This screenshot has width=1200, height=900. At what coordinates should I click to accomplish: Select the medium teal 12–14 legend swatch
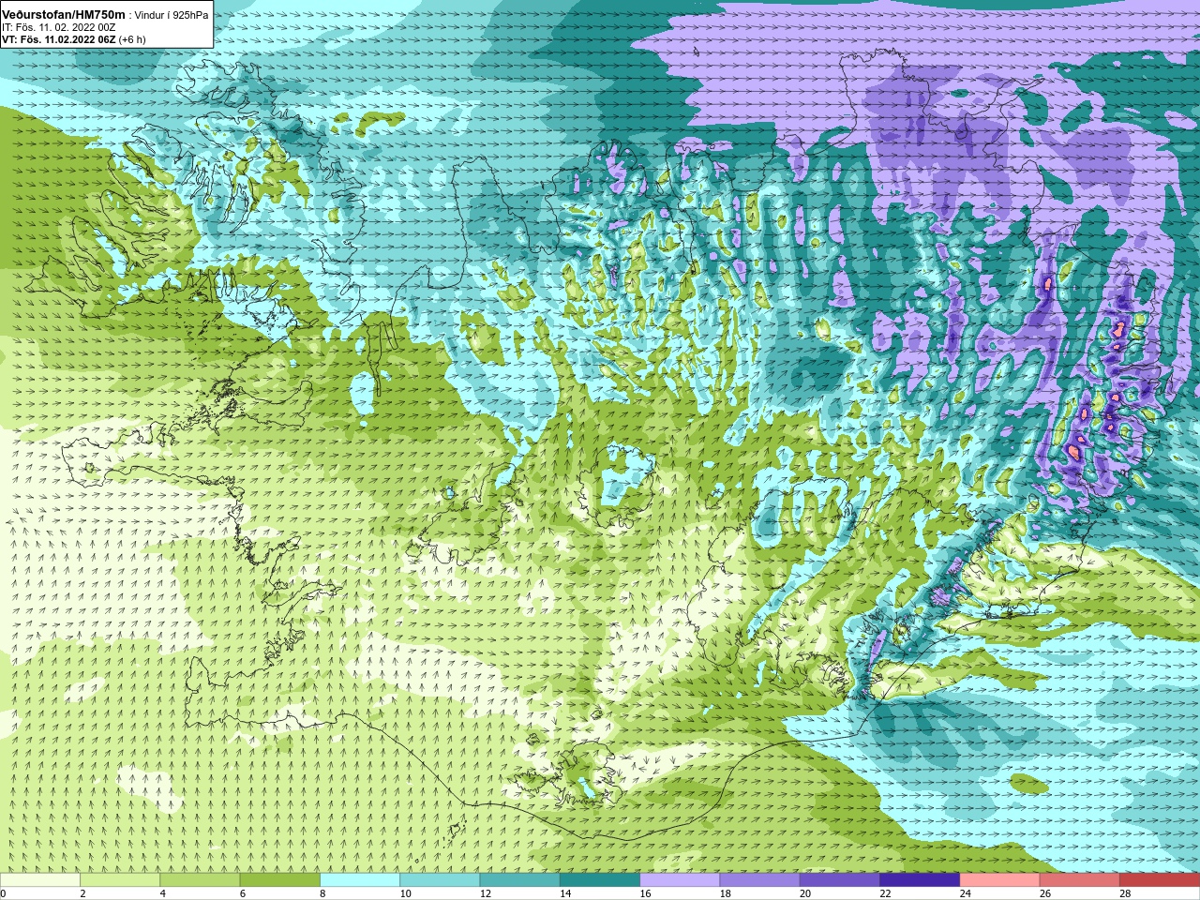pos(520,880)
